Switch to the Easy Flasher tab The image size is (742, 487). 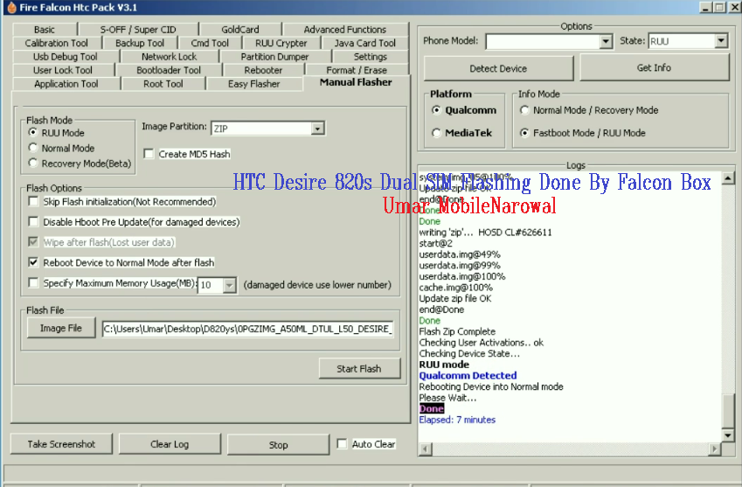click(253, 84)
